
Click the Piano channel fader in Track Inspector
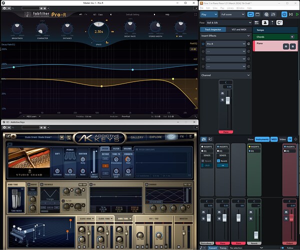(227, 100)
